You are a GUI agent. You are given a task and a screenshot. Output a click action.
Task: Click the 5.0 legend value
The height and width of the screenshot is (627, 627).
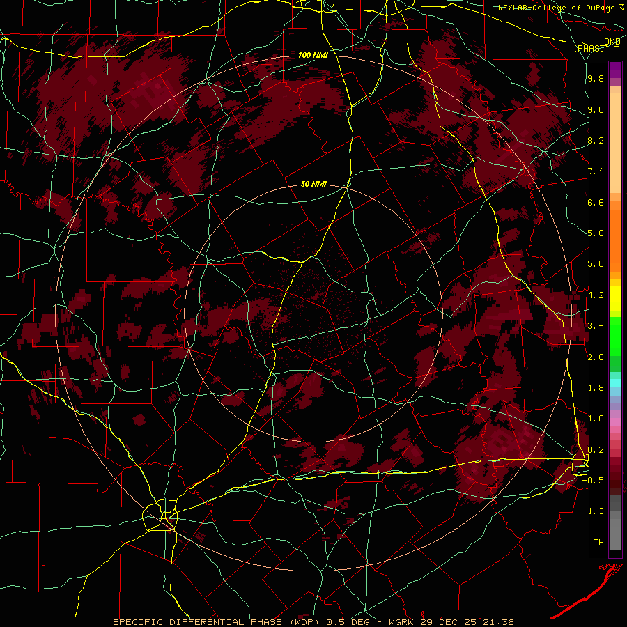[x=596, y=264]
